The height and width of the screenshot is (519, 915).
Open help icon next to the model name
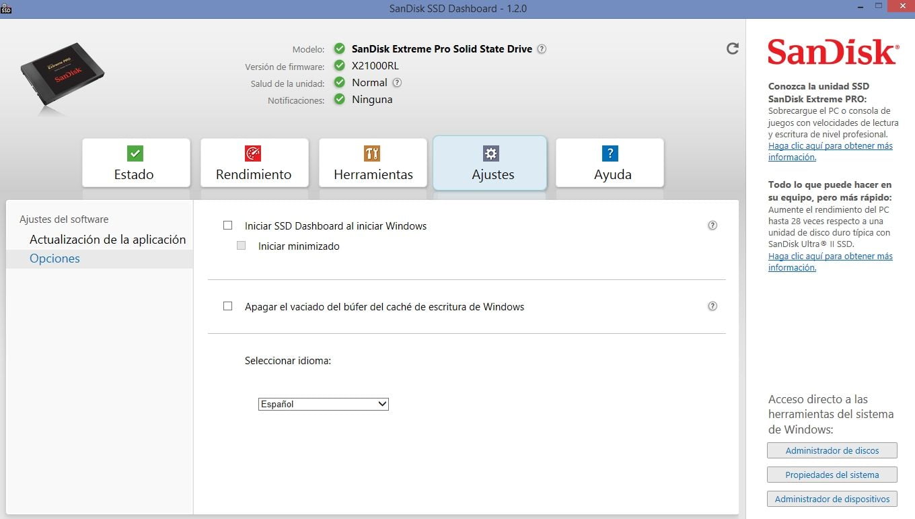click(542, 49)
